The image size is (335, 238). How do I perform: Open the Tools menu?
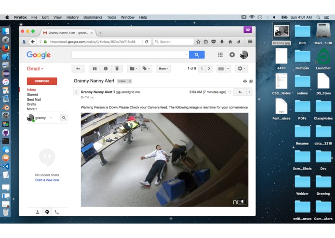(x=111, y=17)
